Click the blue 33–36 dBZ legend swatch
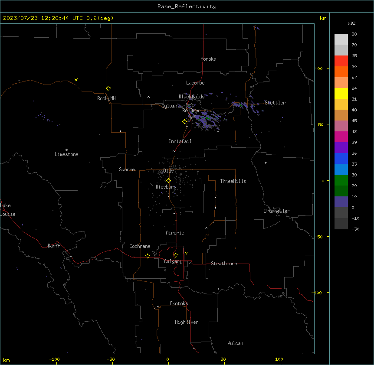Screen dimensions: 374x365 click(341, 158)
